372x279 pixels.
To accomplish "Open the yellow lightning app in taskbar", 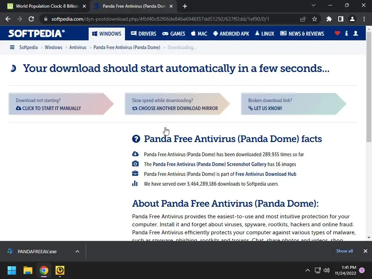I will (x=60, y=270).
